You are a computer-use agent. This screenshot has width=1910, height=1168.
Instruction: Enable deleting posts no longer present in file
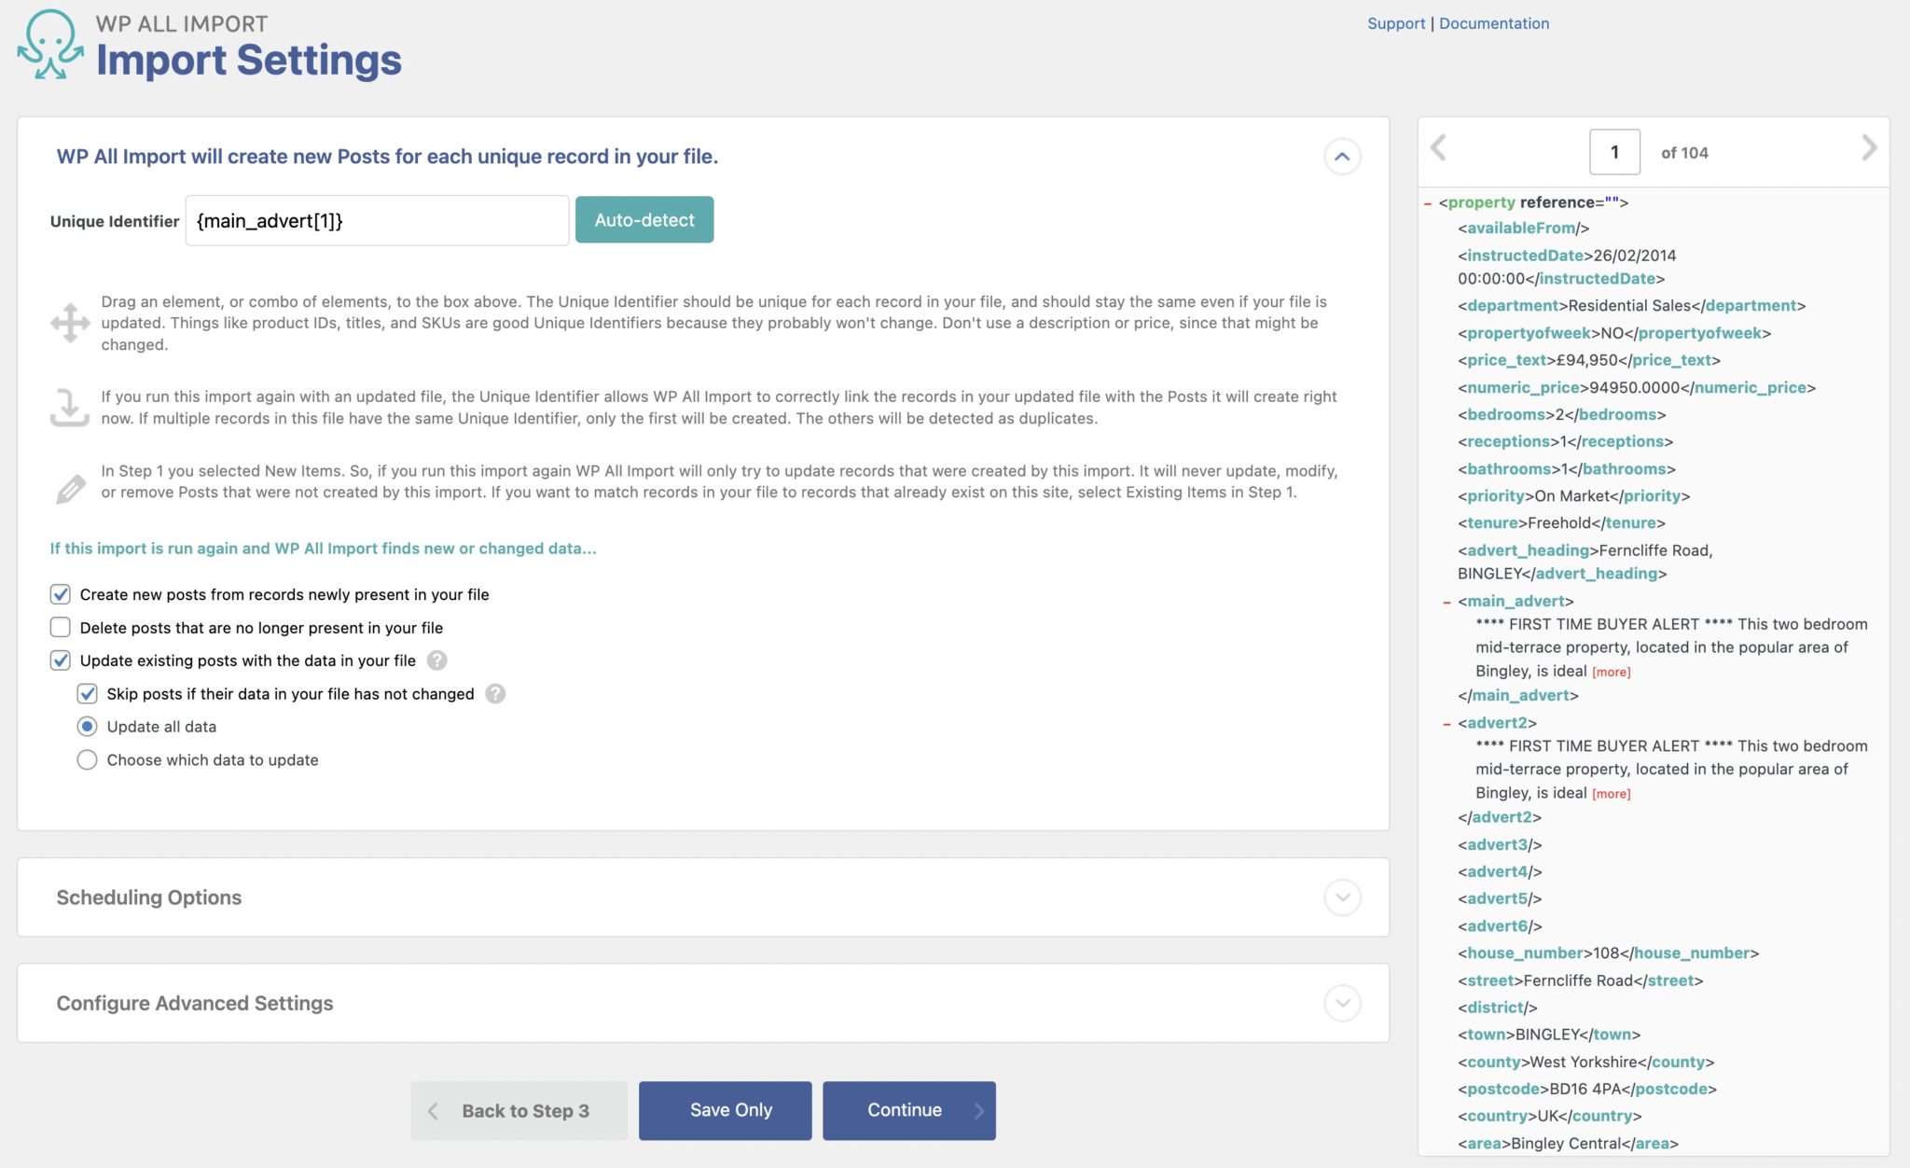60,628
